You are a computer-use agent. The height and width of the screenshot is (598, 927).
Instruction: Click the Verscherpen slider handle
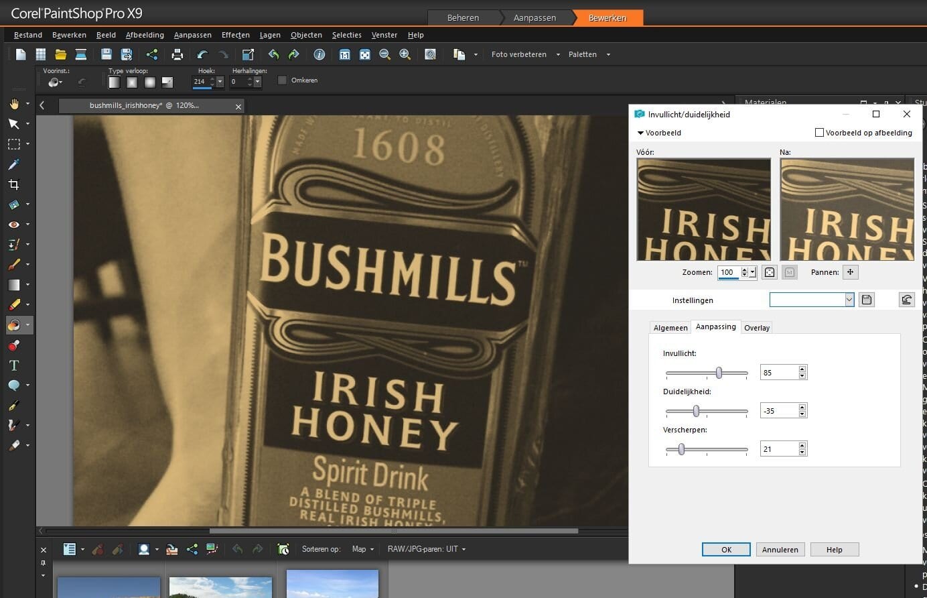tap(683, 449)
